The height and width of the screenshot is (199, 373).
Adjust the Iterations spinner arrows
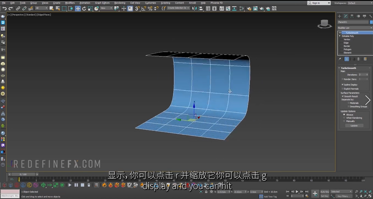pyautogui.click(x=367, y=75)
